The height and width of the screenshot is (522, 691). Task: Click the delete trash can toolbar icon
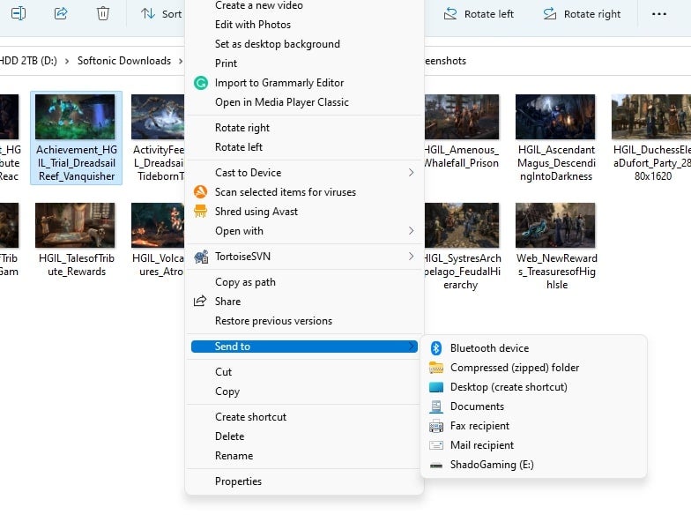pyautogui.click(x=103, y=14)
